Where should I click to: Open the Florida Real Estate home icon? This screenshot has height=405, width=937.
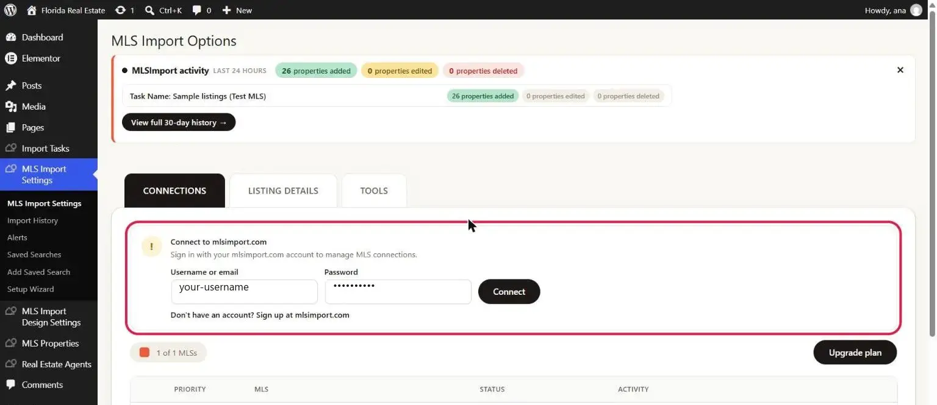click(32, 10)
